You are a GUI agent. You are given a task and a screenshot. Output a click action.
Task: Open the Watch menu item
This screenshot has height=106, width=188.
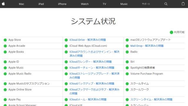(85, 4)
